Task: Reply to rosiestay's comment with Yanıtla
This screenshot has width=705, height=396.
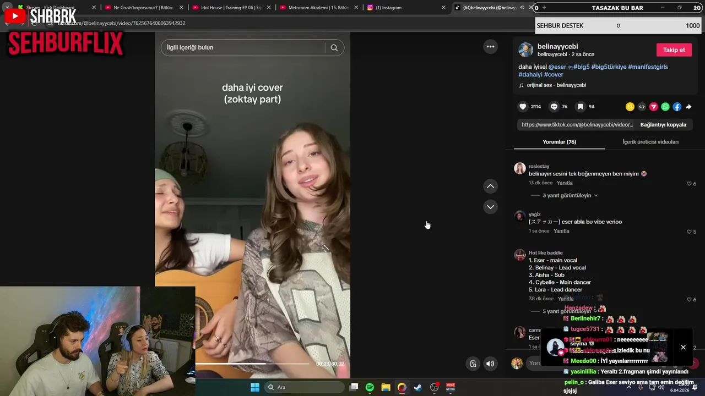Action: pos(565,183)
